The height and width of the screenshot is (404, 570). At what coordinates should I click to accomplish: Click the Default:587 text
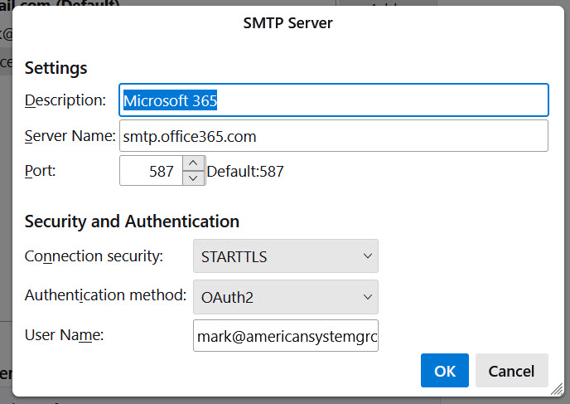[x=244, y=172]
